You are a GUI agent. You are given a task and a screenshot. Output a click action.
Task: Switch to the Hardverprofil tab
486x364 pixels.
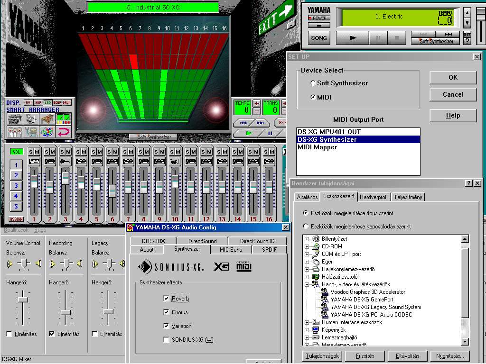374,197
